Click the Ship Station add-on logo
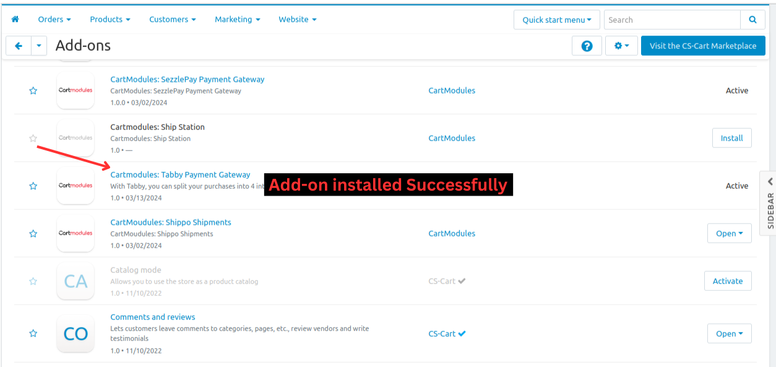The image size is (776, 367). point(75,138)
